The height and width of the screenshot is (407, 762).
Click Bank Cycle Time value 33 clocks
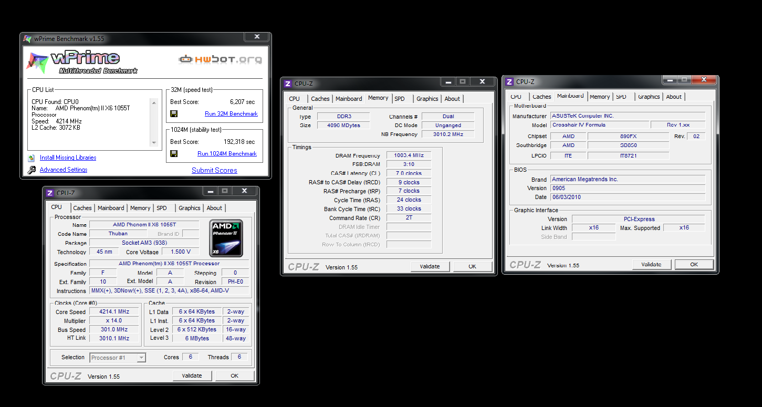coord(409,208)
